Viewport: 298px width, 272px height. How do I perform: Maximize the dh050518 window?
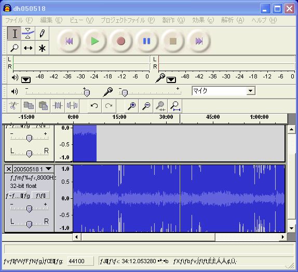click(277, 8)
